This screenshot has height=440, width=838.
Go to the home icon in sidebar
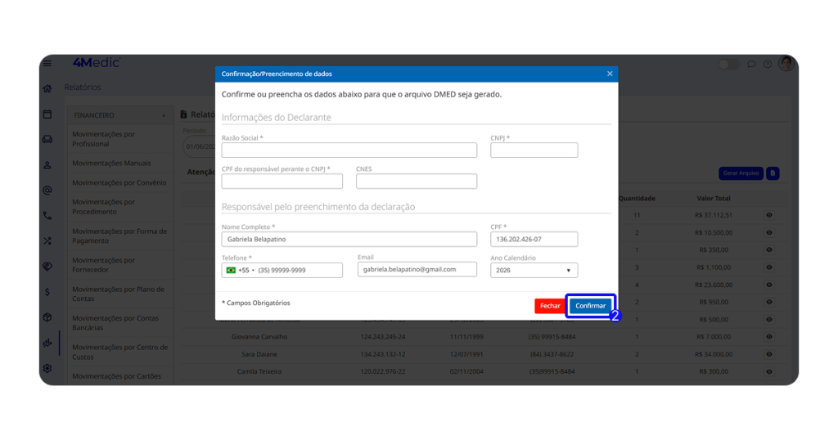(x=47, y=88)
